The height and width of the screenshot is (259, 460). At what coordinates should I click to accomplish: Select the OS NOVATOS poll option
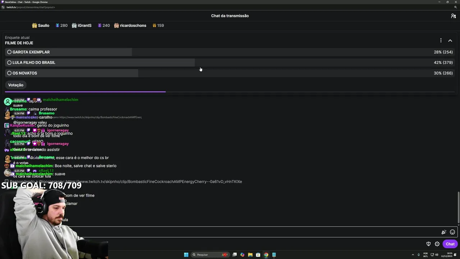click(231, 73)
